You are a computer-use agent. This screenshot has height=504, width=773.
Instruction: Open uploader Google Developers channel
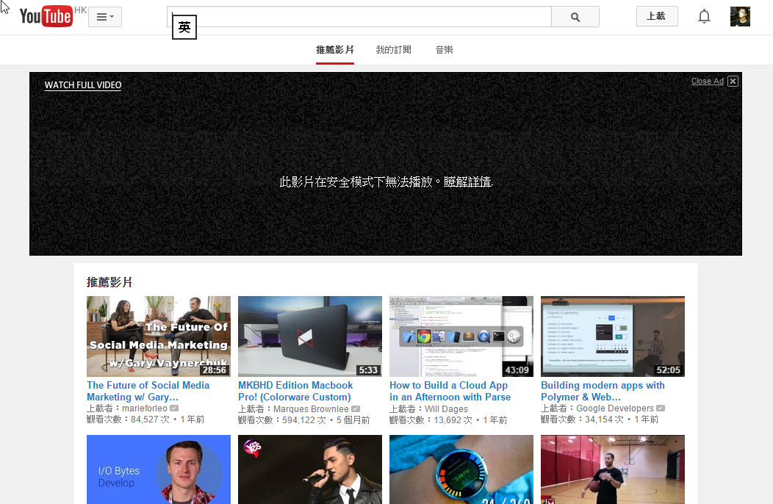click(x=615, y=408)
